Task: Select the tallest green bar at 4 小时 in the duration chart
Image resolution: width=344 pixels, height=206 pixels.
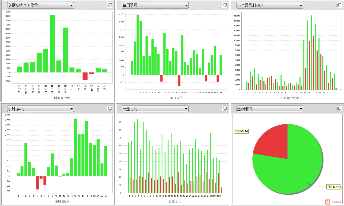Action: (x=52, y=44)
